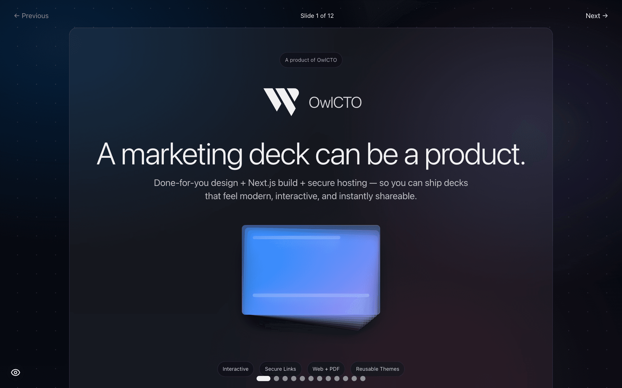
Task: Open the Web + PDF feature pill
Action: coord(326,369)
